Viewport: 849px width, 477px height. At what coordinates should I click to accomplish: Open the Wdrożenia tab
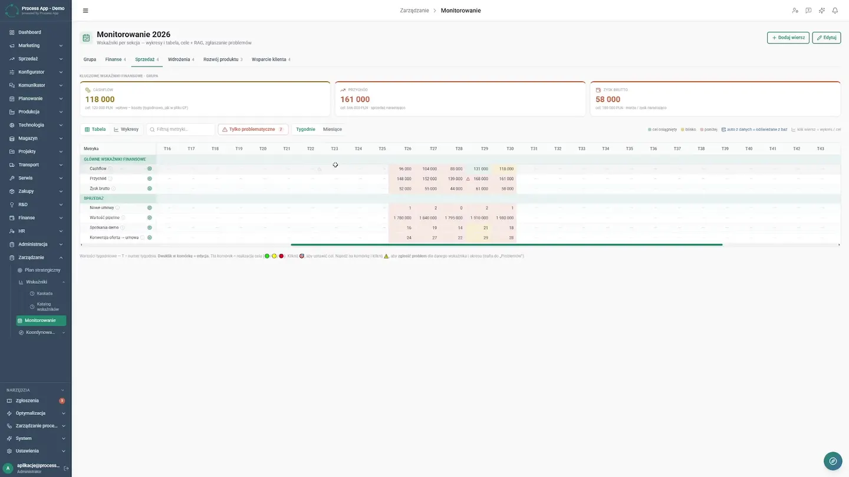coord(181,59)
